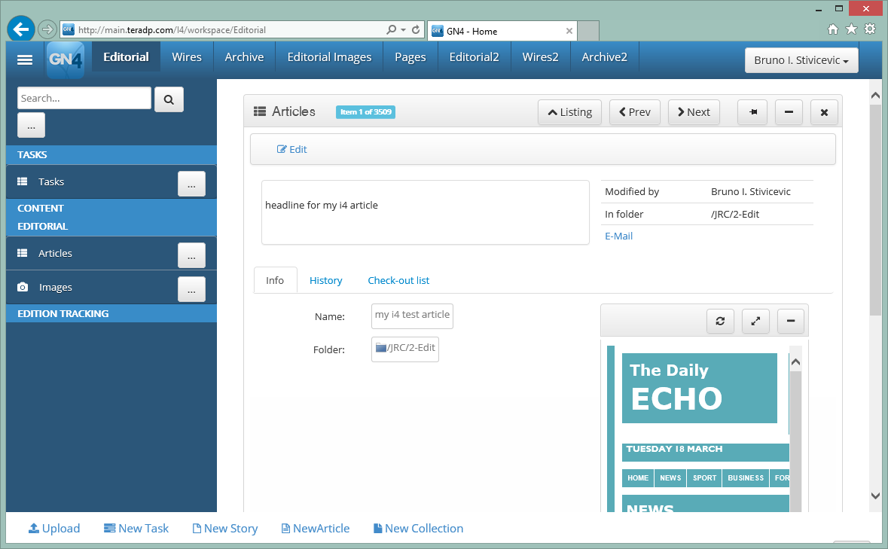Open Images in the sidebar
Image resolution: width=888 pixels, height=549 pixels.
[x=55, y=287]
